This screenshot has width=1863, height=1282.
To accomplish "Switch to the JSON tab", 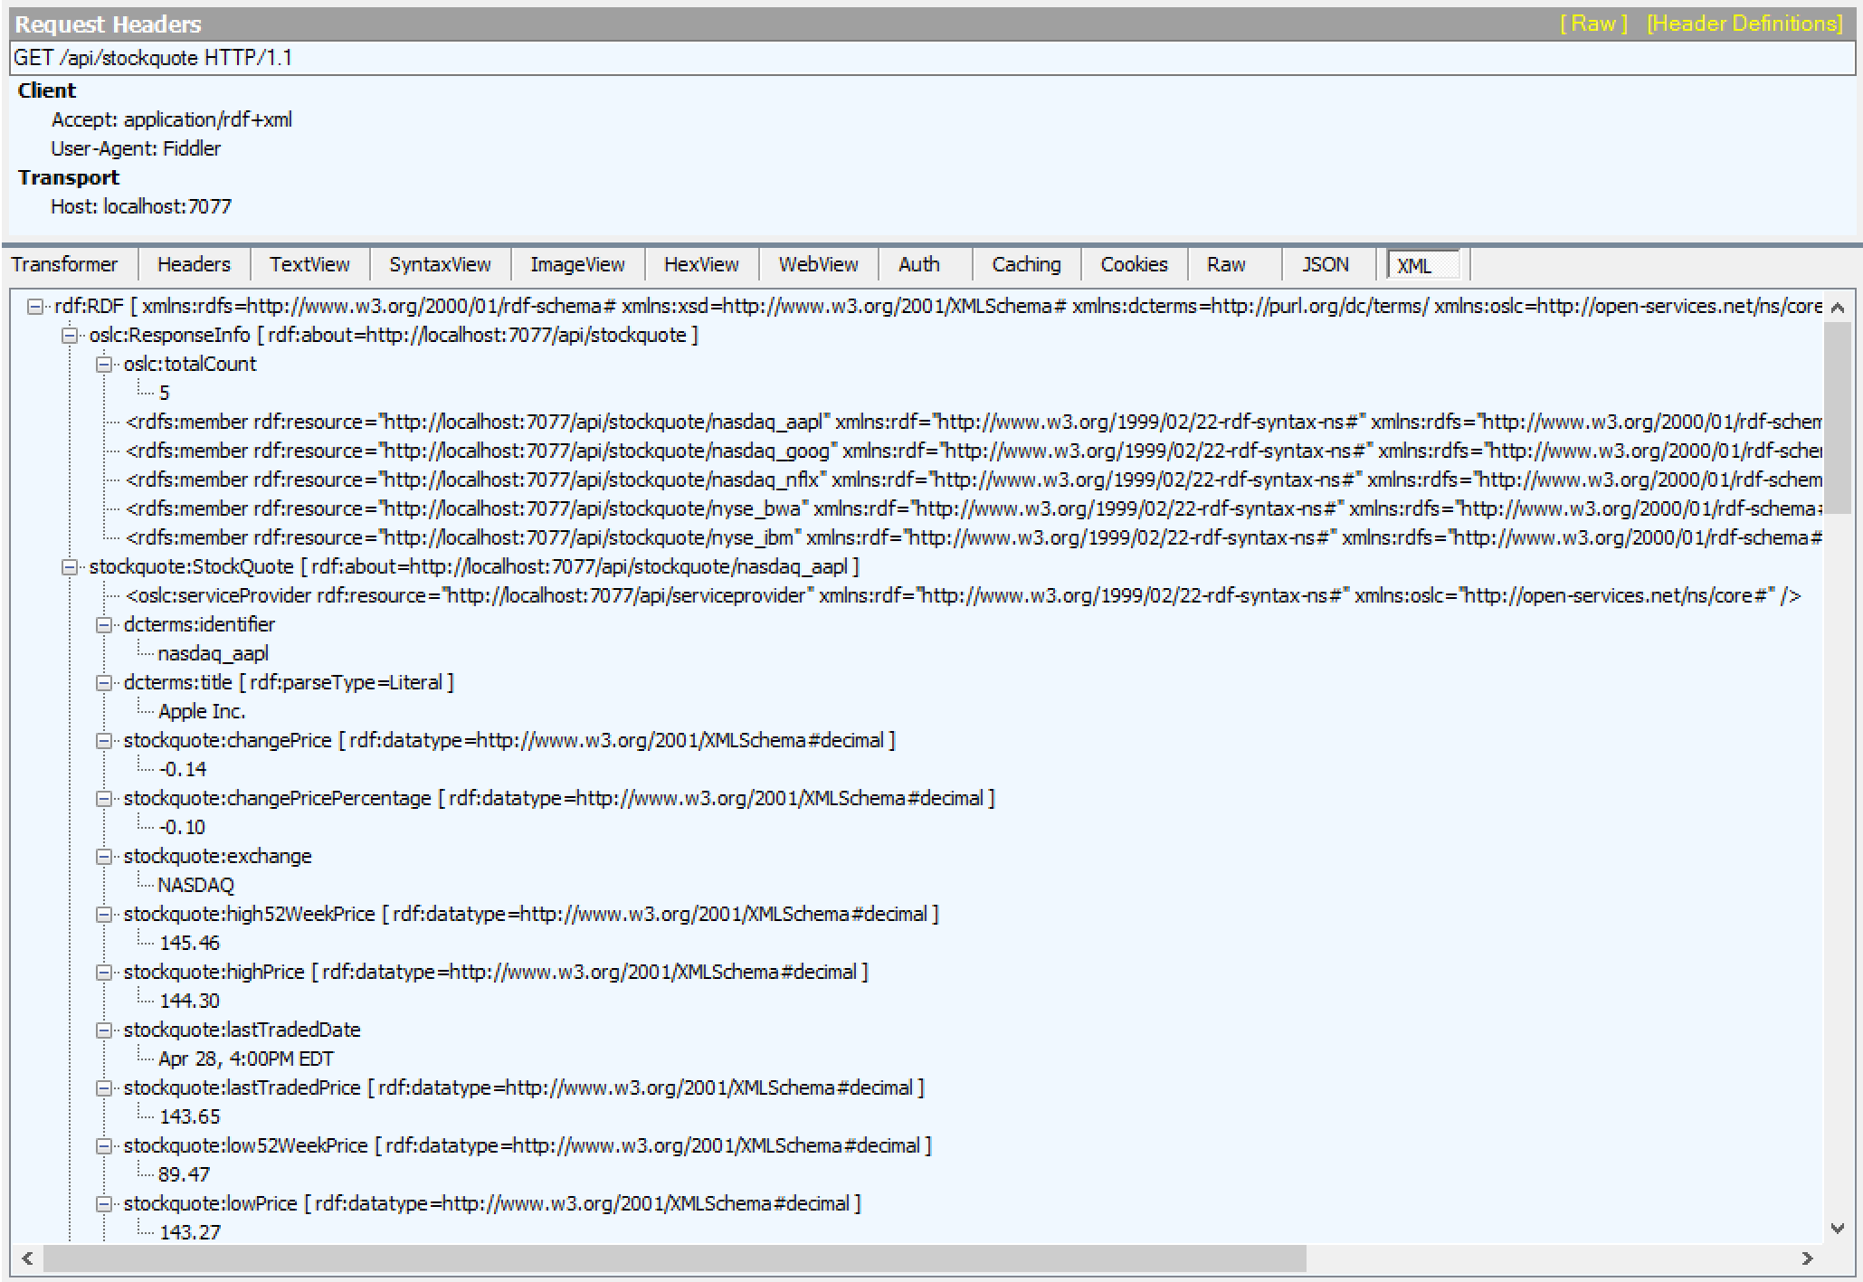I will tap(1325, 264).
